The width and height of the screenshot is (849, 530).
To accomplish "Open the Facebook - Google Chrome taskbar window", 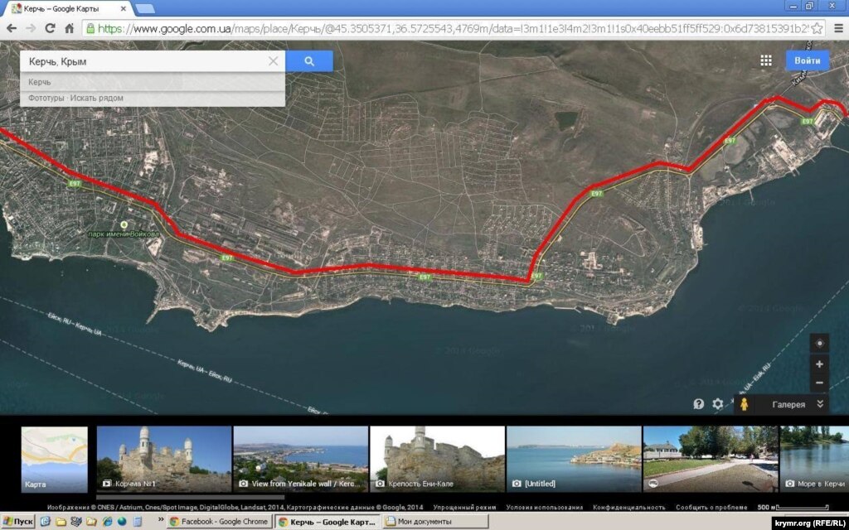I will point(220,522).
